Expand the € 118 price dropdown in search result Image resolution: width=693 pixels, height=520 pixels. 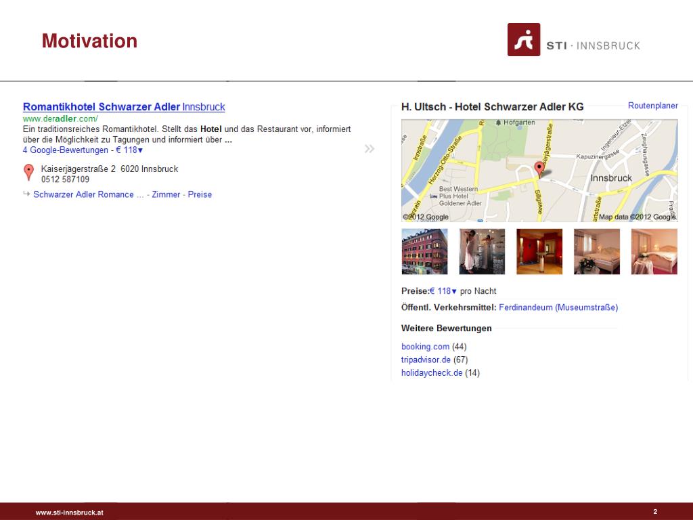tap(129, 150)
